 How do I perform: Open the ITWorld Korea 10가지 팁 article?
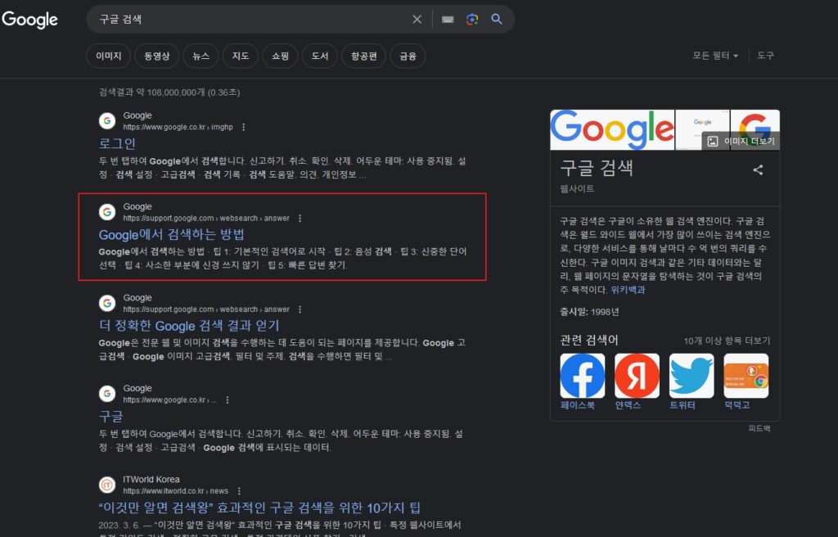tap(259, 507)
